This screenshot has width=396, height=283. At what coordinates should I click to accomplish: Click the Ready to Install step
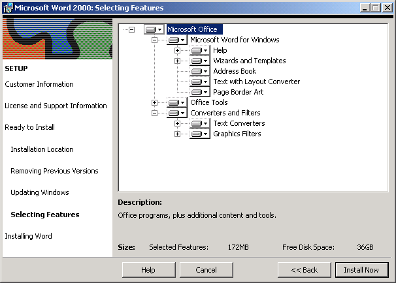tap(29, 127)
